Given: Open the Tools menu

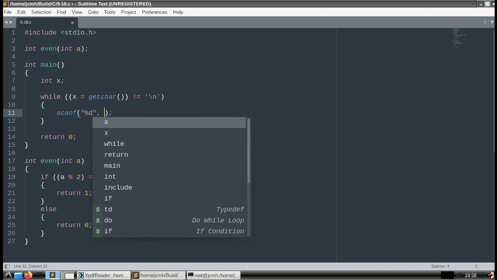Looking at the screenshot, I should coord(109,12).
